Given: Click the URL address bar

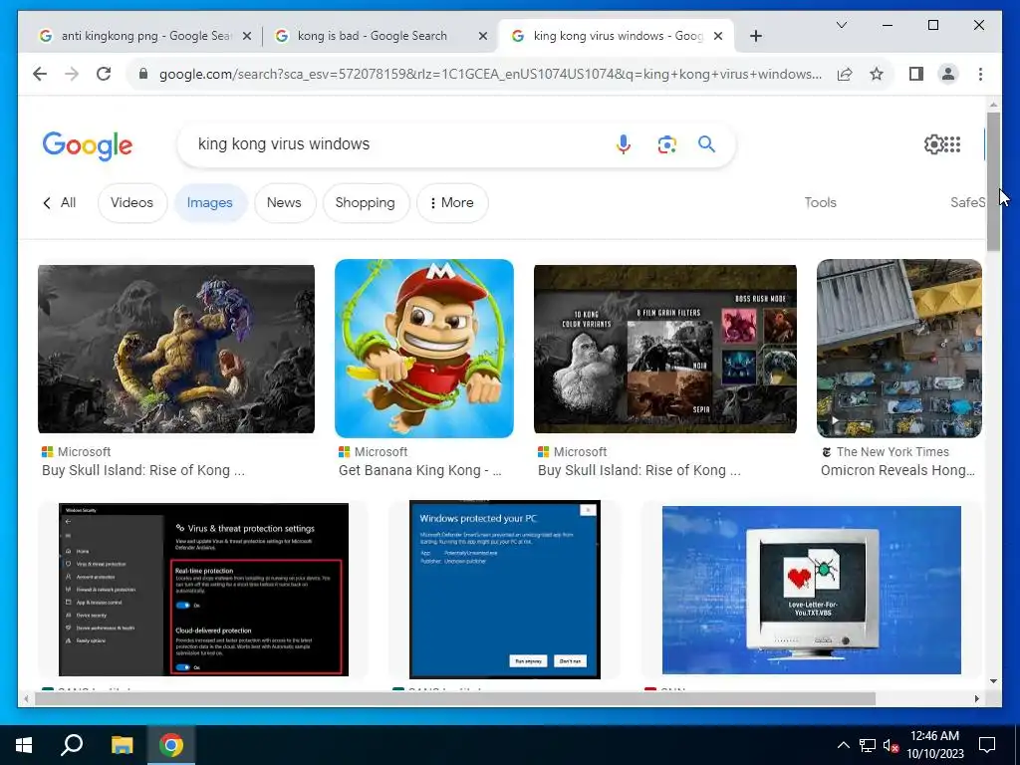Looking at the screenshot, I should point(489,74).
